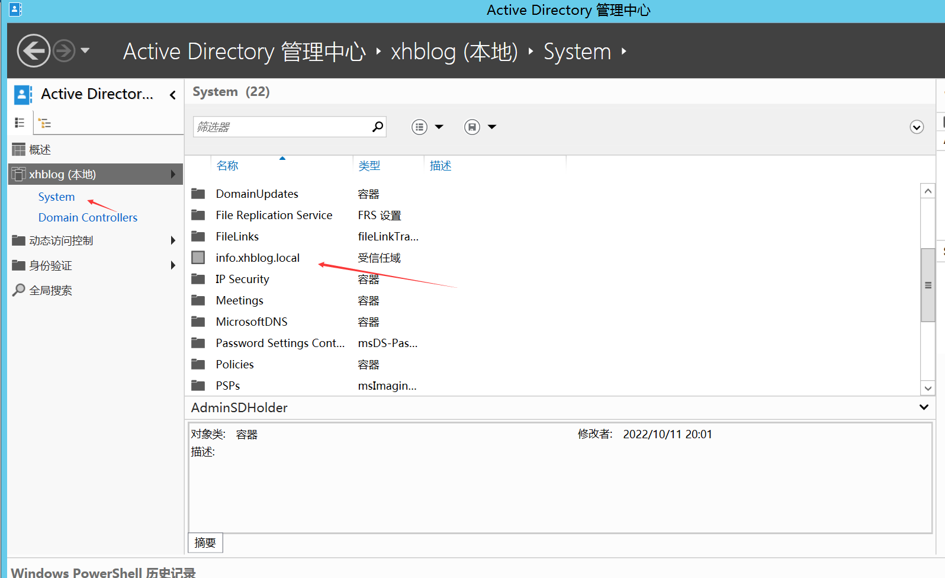Click DomainUpdates folder icon
Screen dimensions: 945x578
[198, 194]
